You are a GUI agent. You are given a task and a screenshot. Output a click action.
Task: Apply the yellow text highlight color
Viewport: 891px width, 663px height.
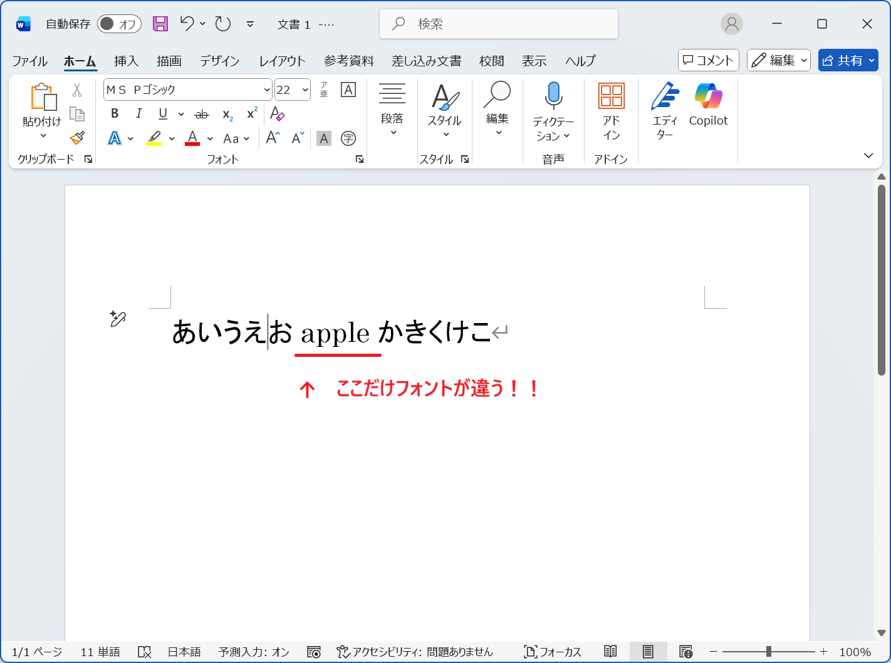[x=154, y=138]
